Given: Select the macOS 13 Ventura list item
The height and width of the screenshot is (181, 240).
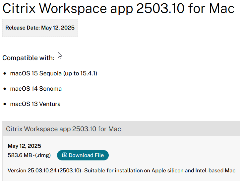Looking at the screenshot, I should 35,104.
